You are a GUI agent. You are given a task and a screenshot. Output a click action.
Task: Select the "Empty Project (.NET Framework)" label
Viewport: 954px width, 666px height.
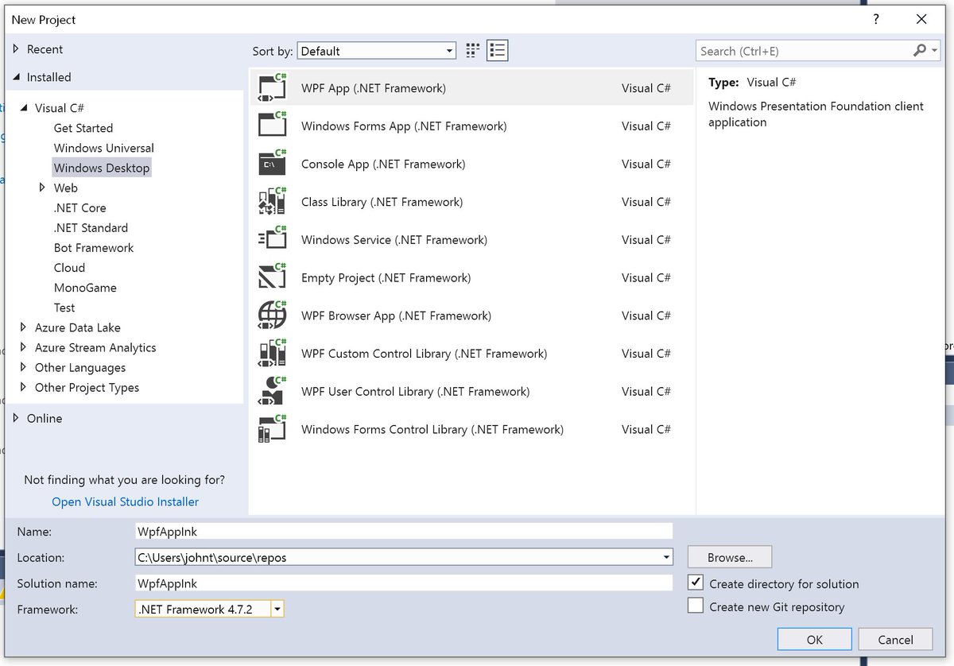386,277
